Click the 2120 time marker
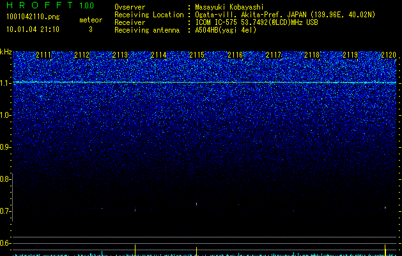Image resolution: width=402 pixels, height=256 pixels. (x=389, y=55)
